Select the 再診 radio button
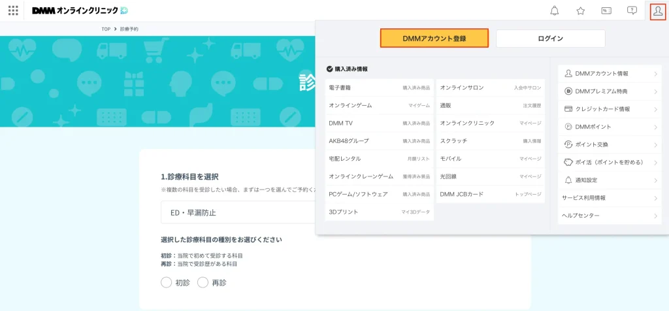Screen dimensions: 669x311 (203, 282)
